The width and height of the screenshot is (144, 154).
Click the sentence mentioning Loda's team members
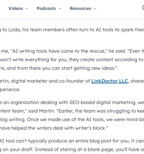click(72, 30)
